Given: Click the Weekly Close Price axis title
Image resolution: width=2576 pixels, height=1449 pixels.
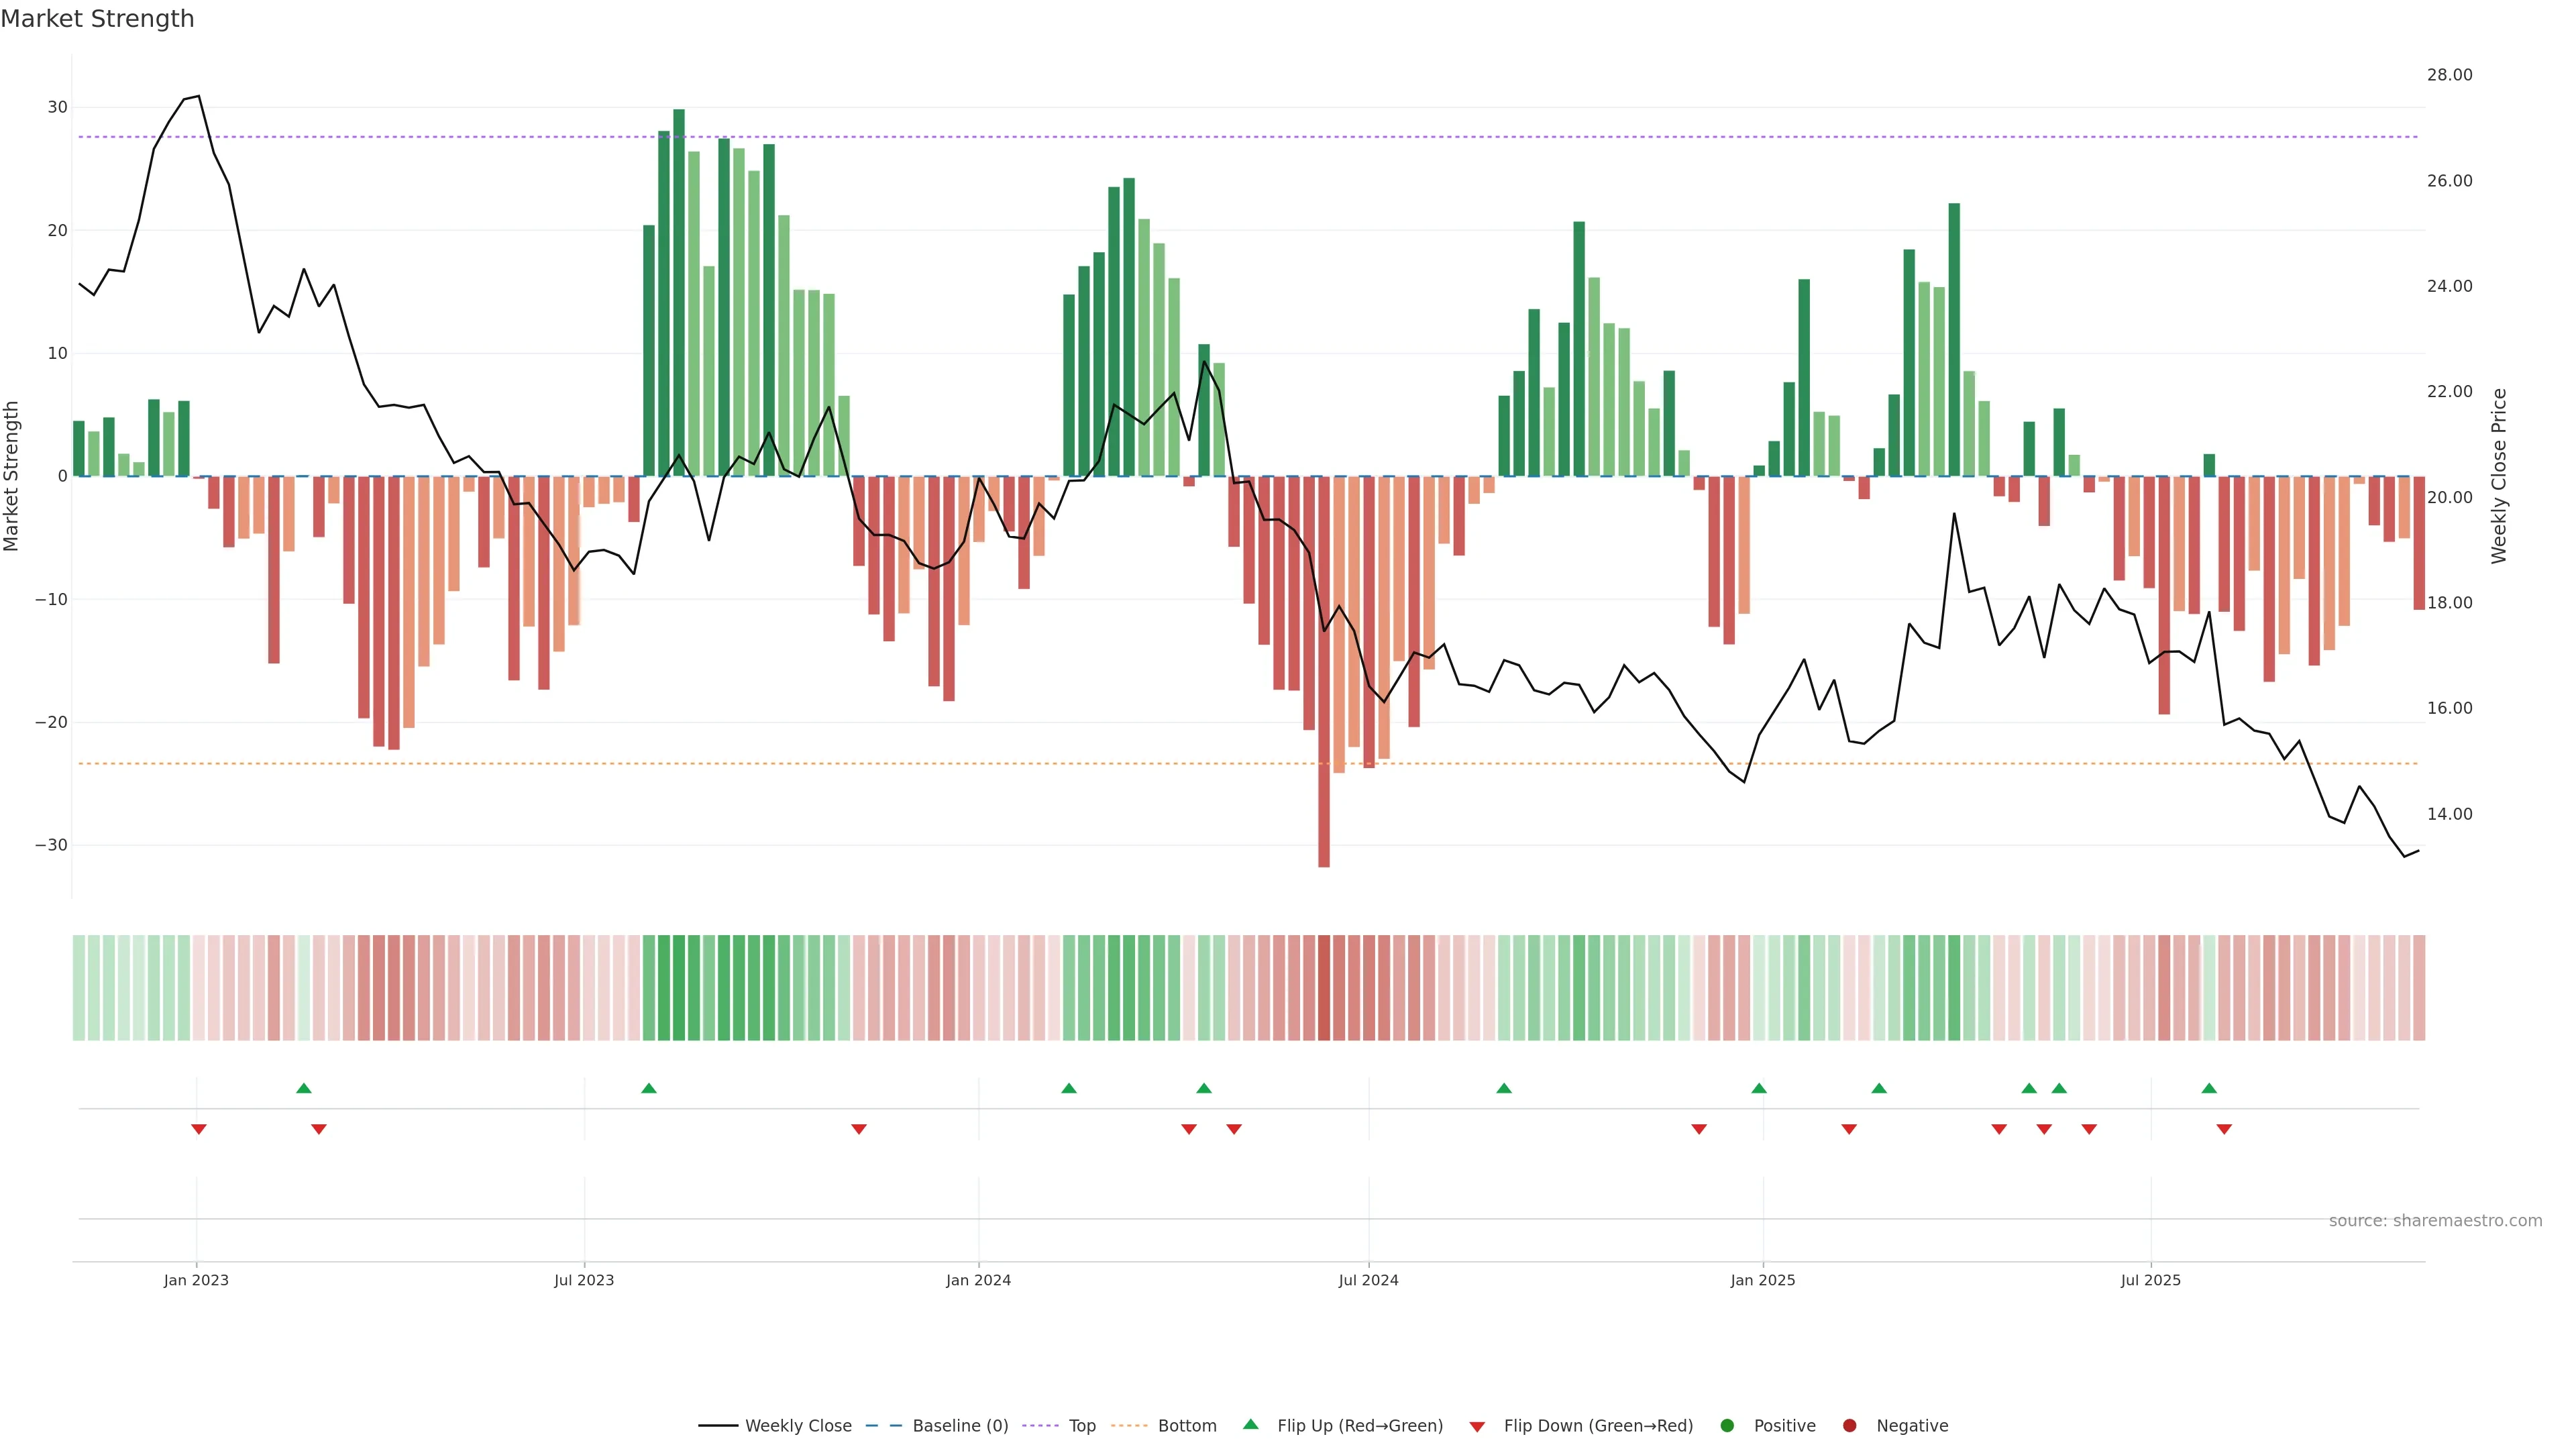Looking at the screenshot, I should point(2499,476).
